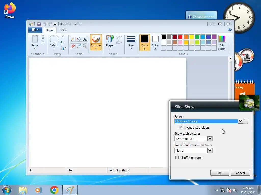Open the blue Paint file menu button
261x195 pixels.
pos(35,30)
